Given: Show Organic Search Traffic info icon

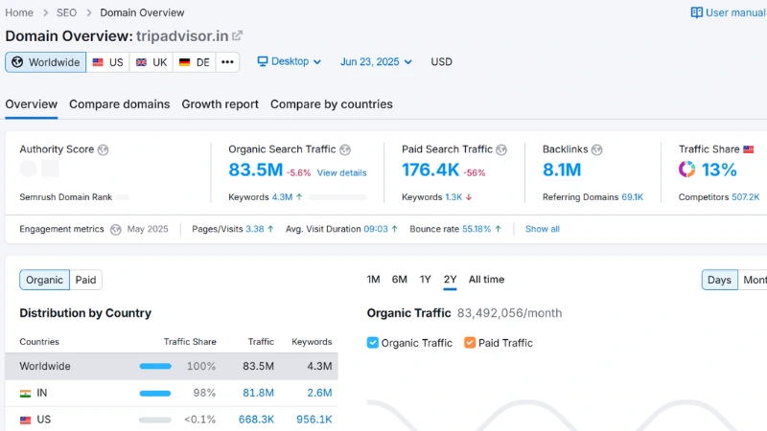Looking at the screenshot, I should [x=345, y=149].
